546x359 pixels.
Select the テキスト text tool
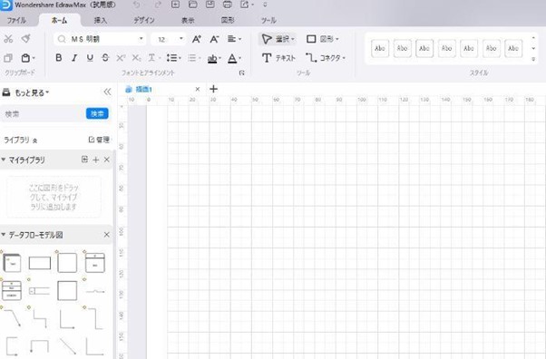(278, 58)
